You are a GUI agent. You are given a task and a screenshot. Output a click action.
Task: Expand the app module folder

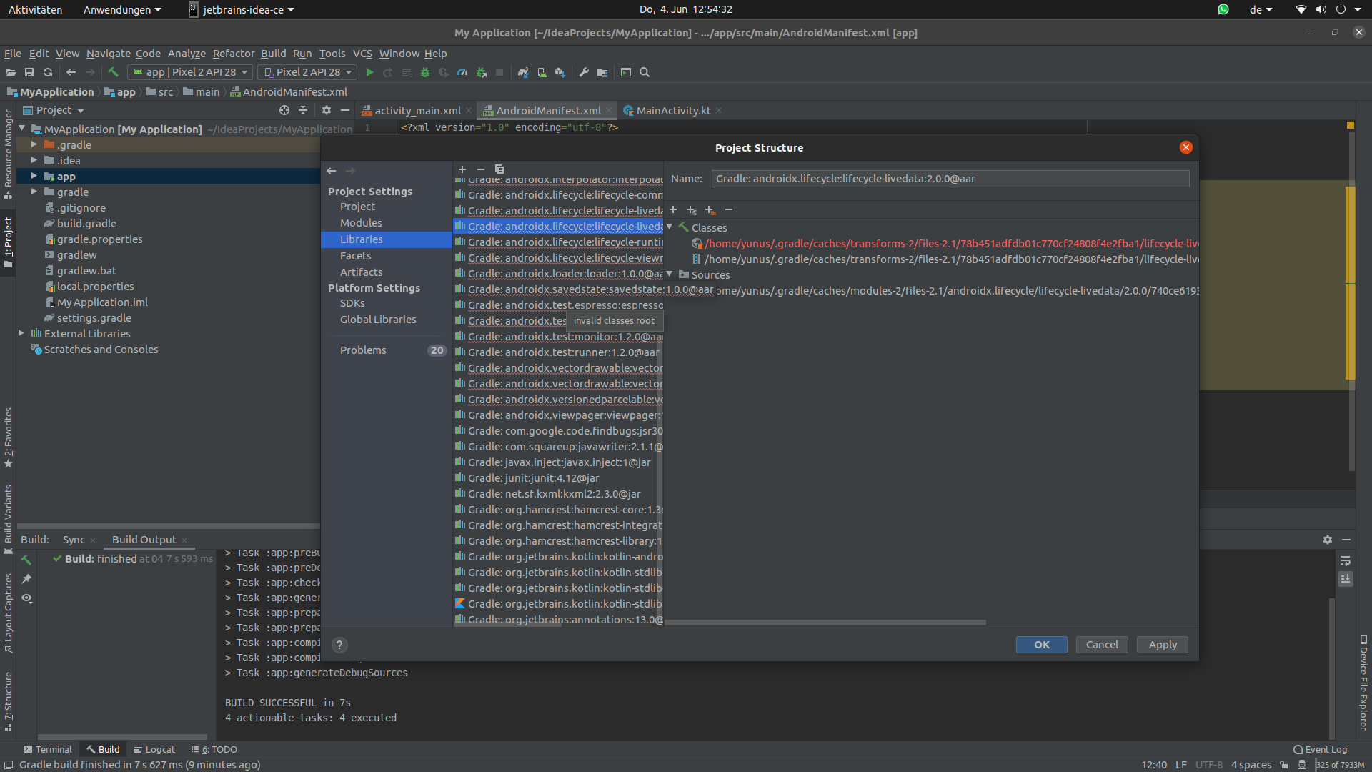pyautogui.click(x=34, y=176)
